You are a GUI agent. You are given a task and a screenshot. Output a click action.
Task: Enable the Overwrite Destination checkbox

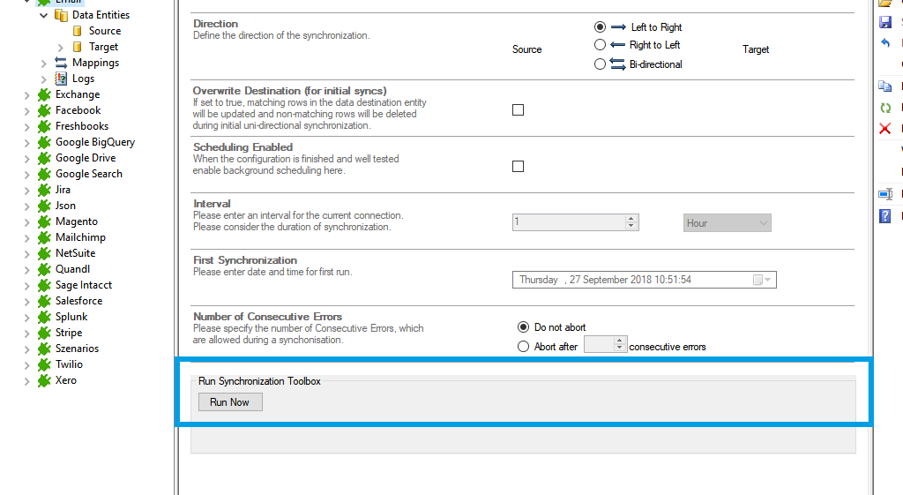tap(518, 110)
